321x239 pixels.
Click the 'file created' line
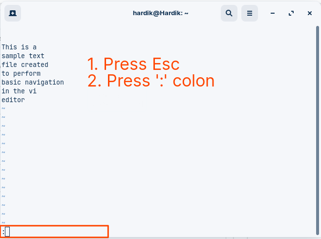click(25, 65)
